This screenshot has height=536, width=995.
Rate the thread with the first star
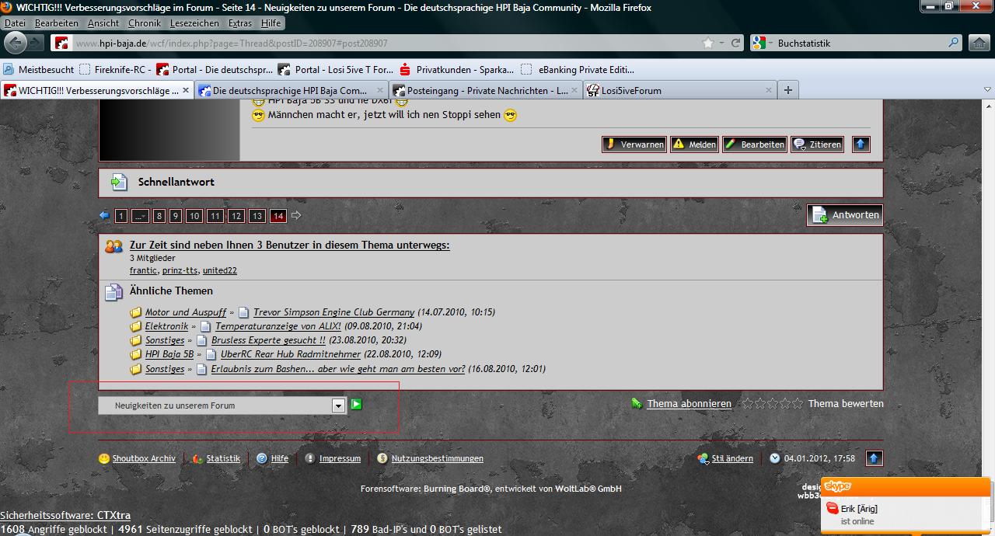pyautogui.click(x=747, y=403)
